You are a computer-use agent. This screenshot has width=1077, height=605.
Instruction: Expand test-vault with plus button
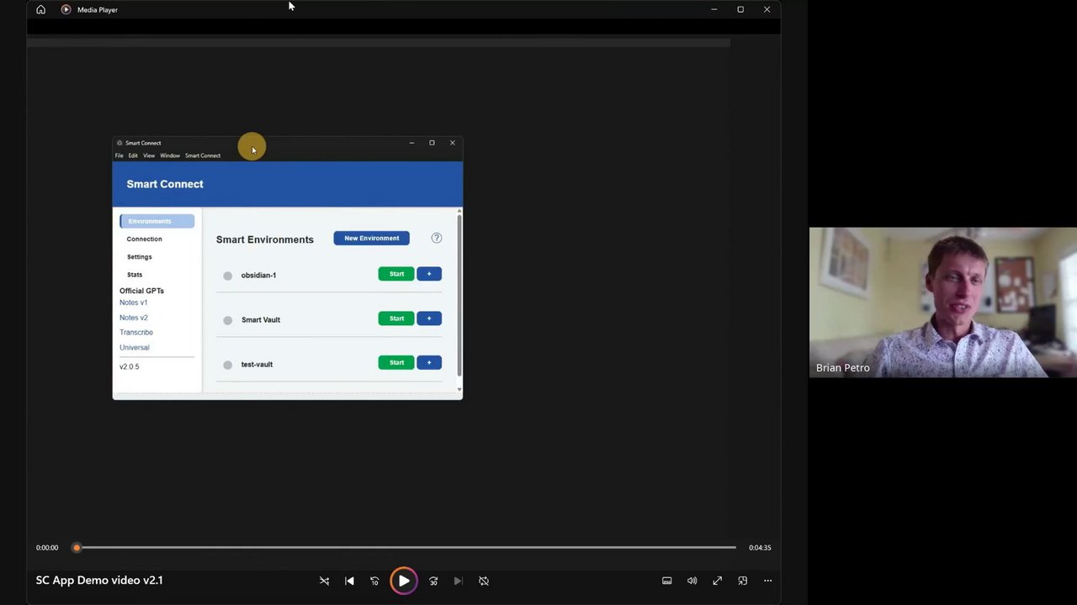click(x=429, y=363)
